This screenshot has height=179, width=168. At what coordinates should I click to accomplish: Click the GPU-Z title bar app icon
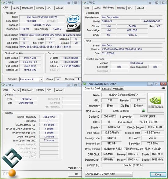tap(85, 84)
